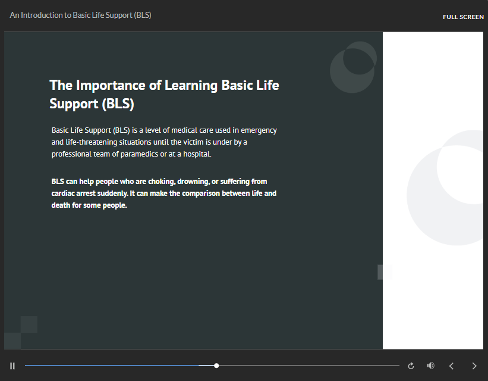Pause the slide playback
488x381 pixels.
tap(12, 366)
